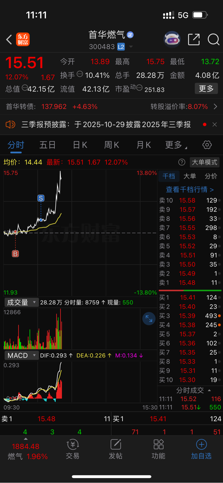The image size is (223, 483).
Task: Expand stock code dropdown triangle
Action: [x=131, y=47]
